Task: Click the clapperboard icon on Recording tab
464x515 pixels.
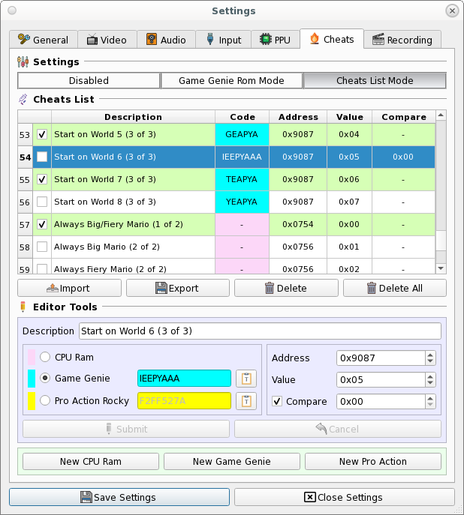Action: tap(378, 40)
